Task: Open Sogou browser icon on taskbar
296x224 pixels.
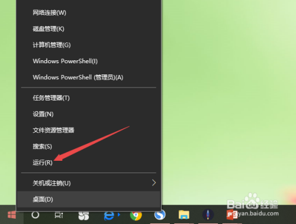Action: click(x=160, y=215)
